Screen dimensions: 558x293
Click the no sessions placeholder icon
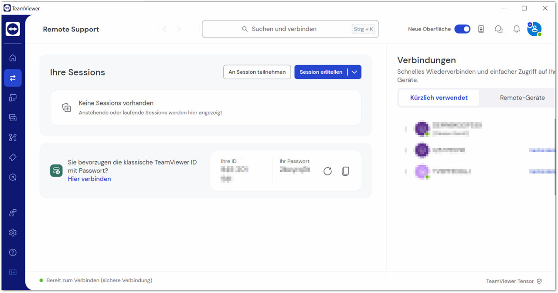pos(66,108)
